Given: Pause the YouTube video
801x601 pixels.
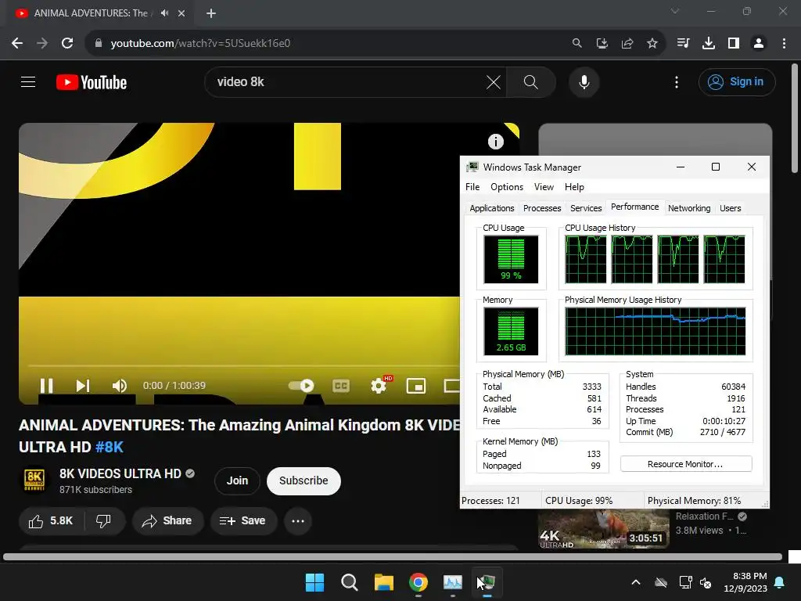Looking at the screenshot, I should point(46,386).
